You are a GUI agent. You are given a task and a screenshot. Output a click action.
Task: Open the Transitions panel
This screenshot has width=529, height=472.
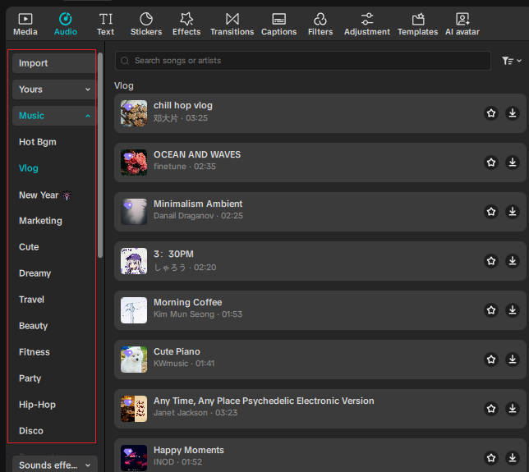(232, 24)
